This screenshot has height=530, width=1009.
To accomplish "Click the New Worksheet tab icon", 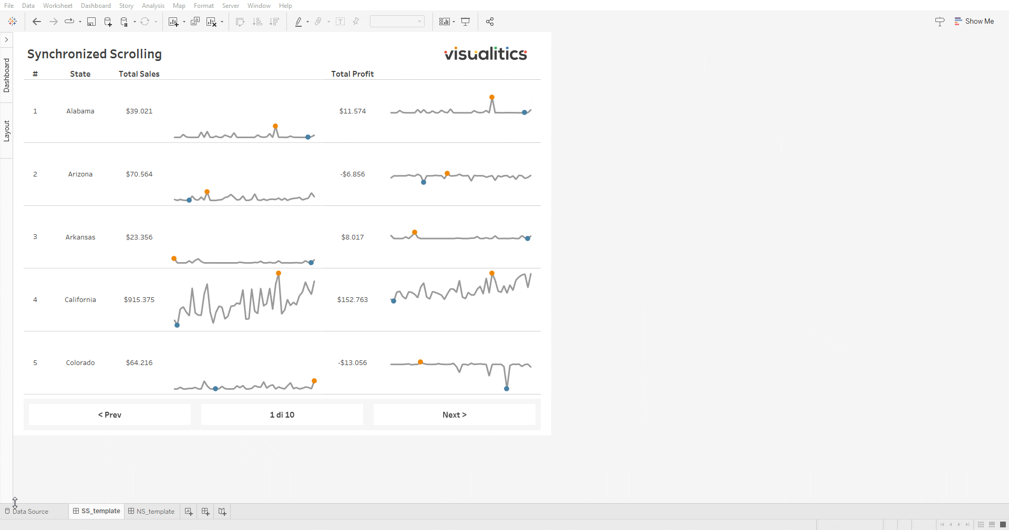I will tap(189, 512).
